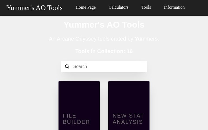Open the Home Page nav link
The height and width of the screenshot is (130, 208).
click(x=86, y=7)
